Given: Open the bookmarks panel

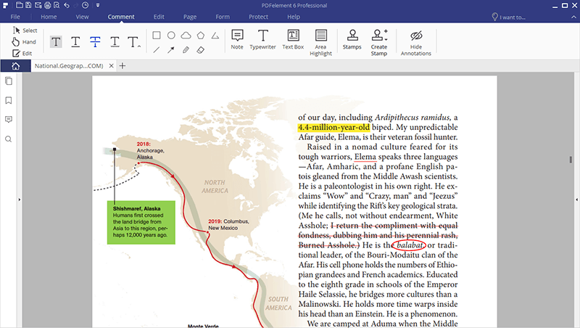Looking at the screenshot, I should coord(9,100).
